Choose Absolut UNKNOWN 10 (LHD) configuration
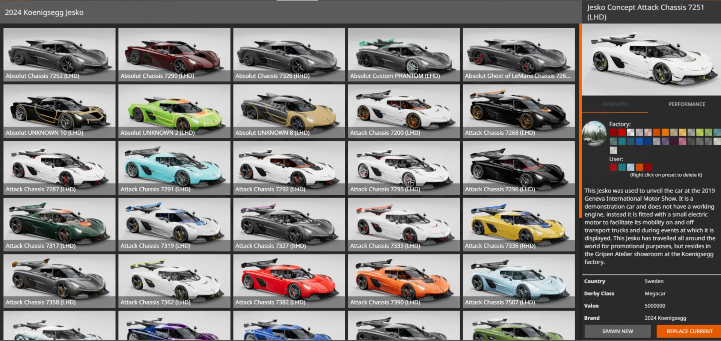This screenshot has height=341, width=721. coord(59,111)
